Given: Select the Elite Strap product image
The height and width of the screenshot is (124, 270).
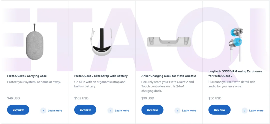Looking at the screenshot, I should coord(102,43).
